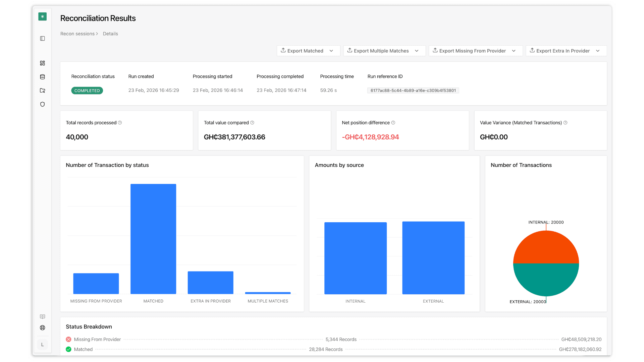
Task: Click the EXTERNAL: 20000 pie label
Action: coord(528,302)
